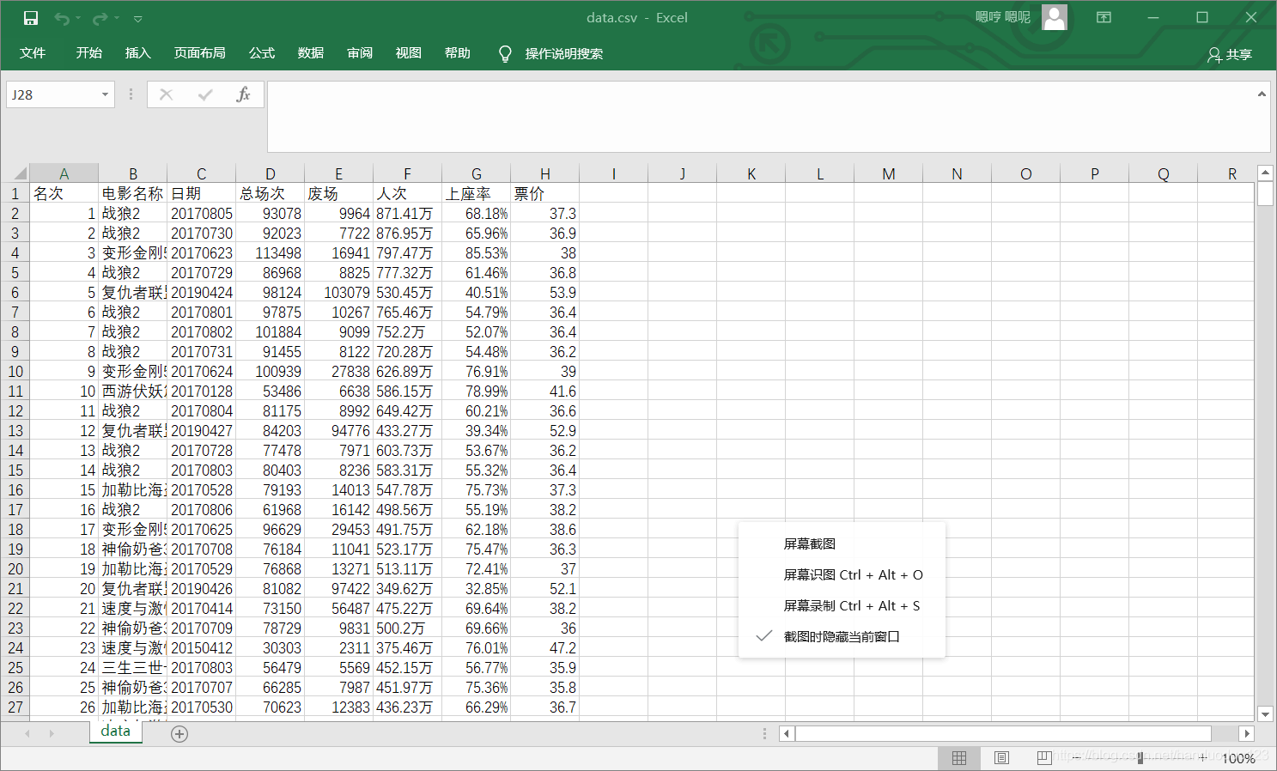Viewport: 1277px width, 771px height.
Task: Switch to the 开始 ribbon tab
Action: click(x=89, y=53)
